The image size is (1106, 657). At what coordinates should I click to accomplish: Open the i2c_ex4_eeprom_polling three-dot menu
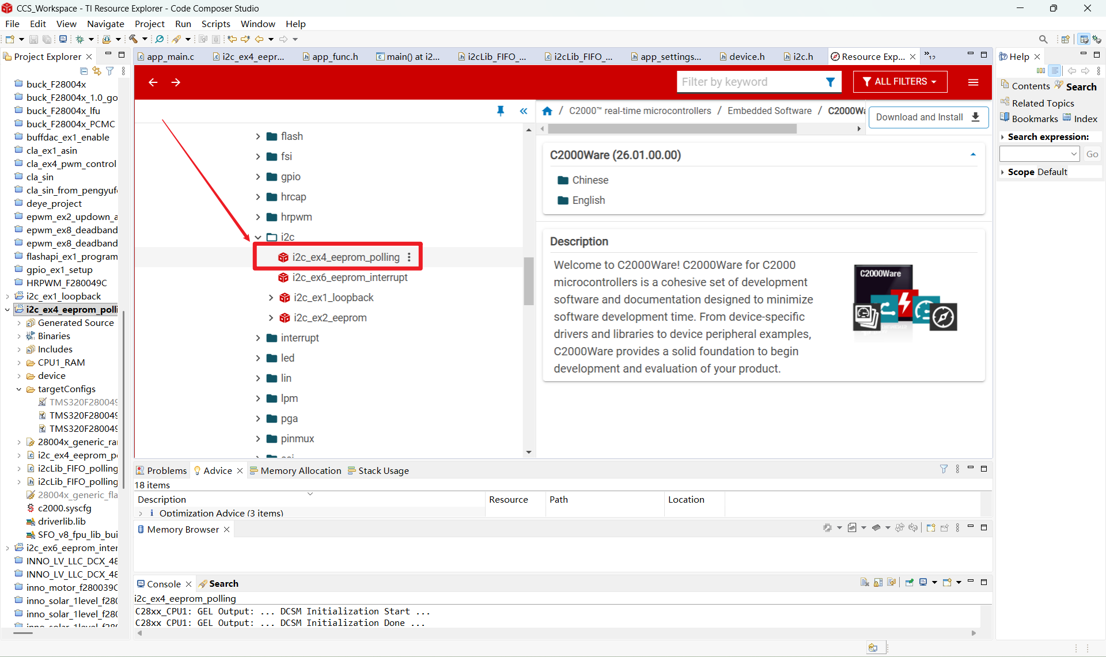[410, 257]
